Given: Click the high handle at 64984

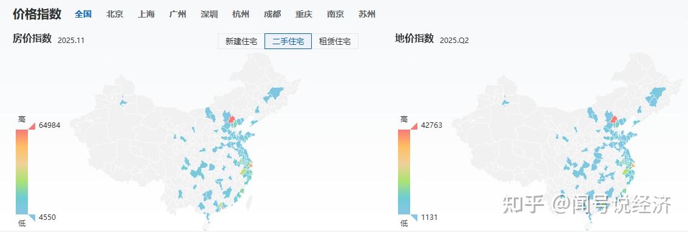Looking at the screenshot, I should tap(32, 126).
